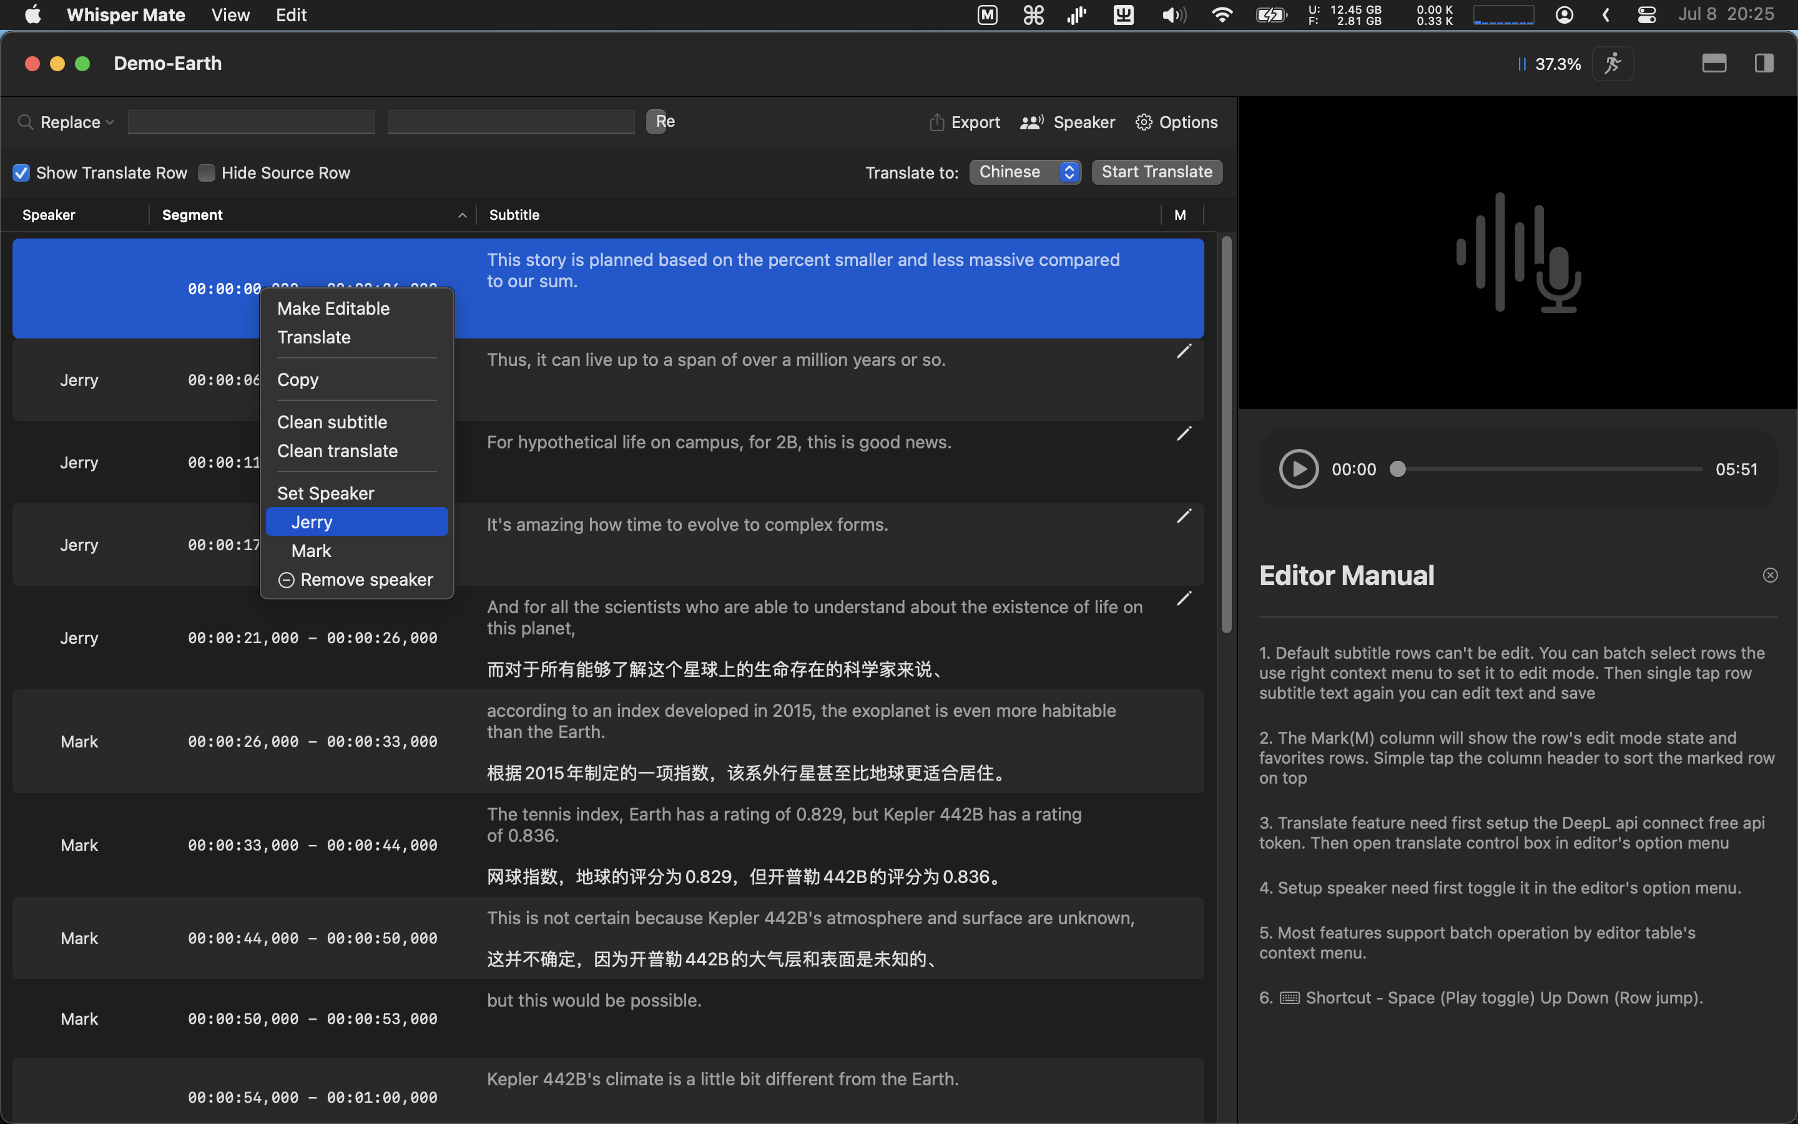
Task: Close the Editor Manual panel
Action: point(1770,574)
